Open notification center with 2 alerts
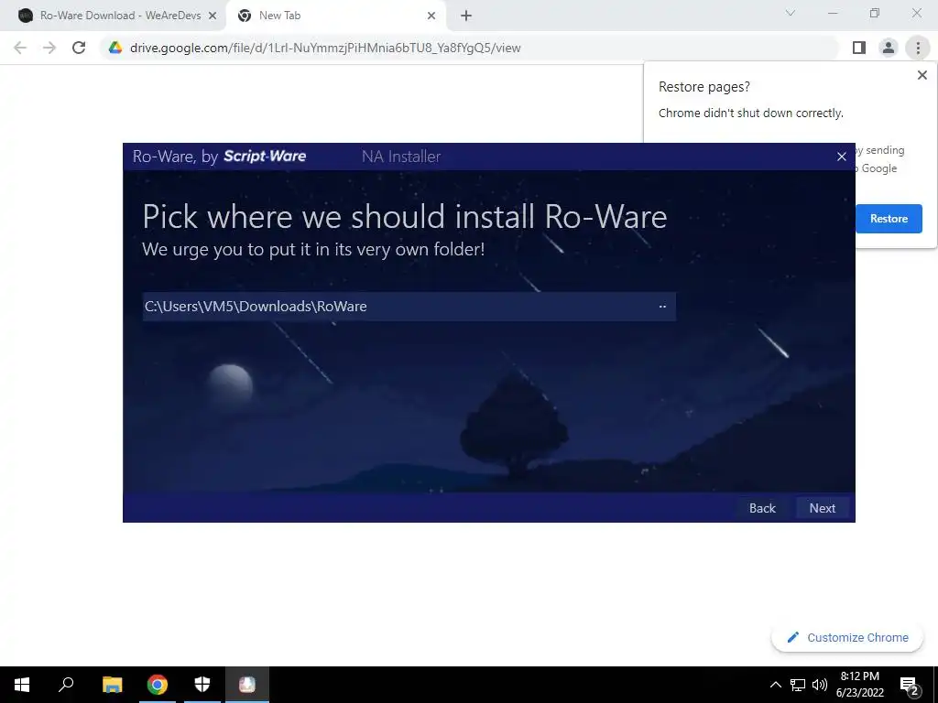Screen dimensions: 938x703 (x=910, y=685)
